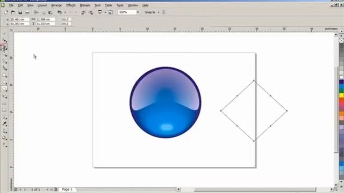Select the Rectangle tool

[4, 75]
